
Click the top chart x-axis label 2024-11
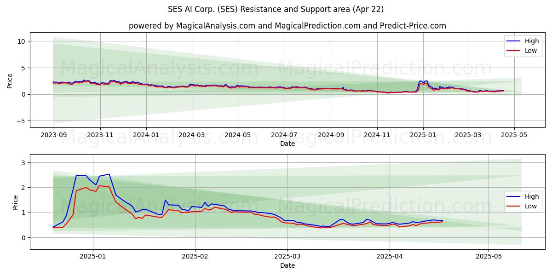click(x=377, y=135)
